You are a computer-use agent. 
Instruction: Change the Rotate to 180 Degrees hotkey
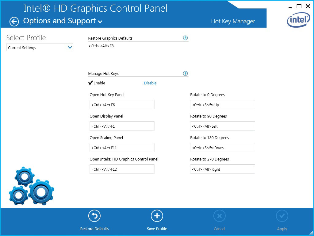click(x=222, y=148)
